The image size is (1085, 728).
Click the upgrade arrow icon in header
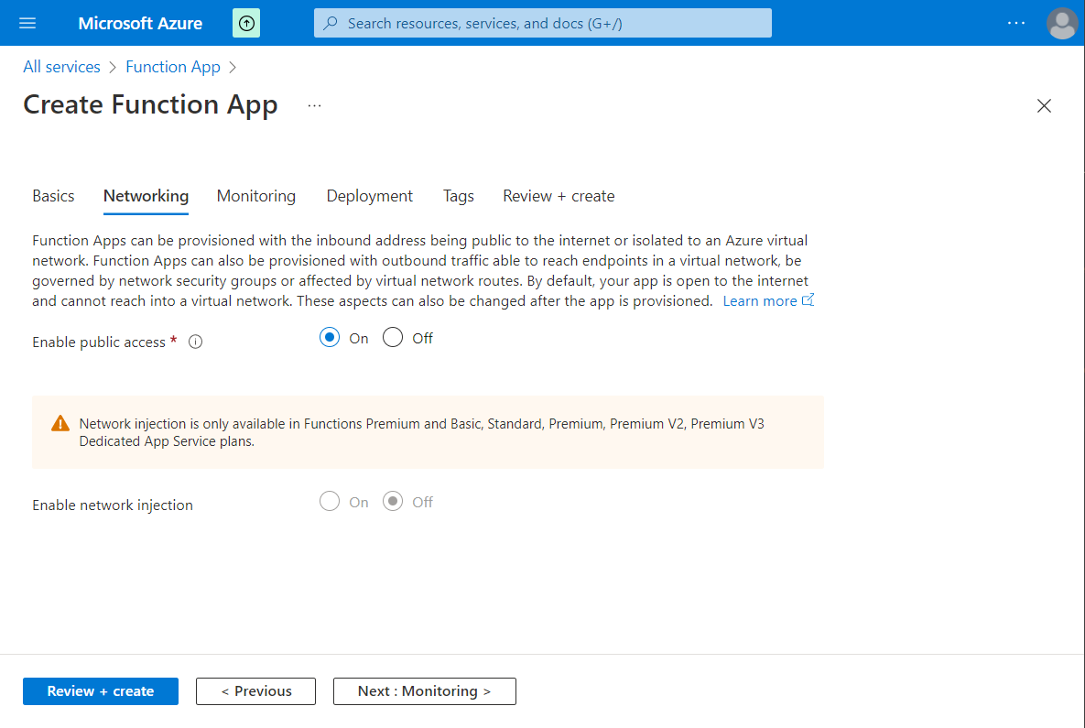point(246,23)
